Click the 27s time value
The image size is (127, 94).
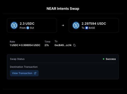(46, 45)
